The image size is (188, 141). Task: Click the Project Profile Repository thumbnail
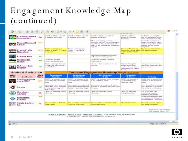pos(13,51)
